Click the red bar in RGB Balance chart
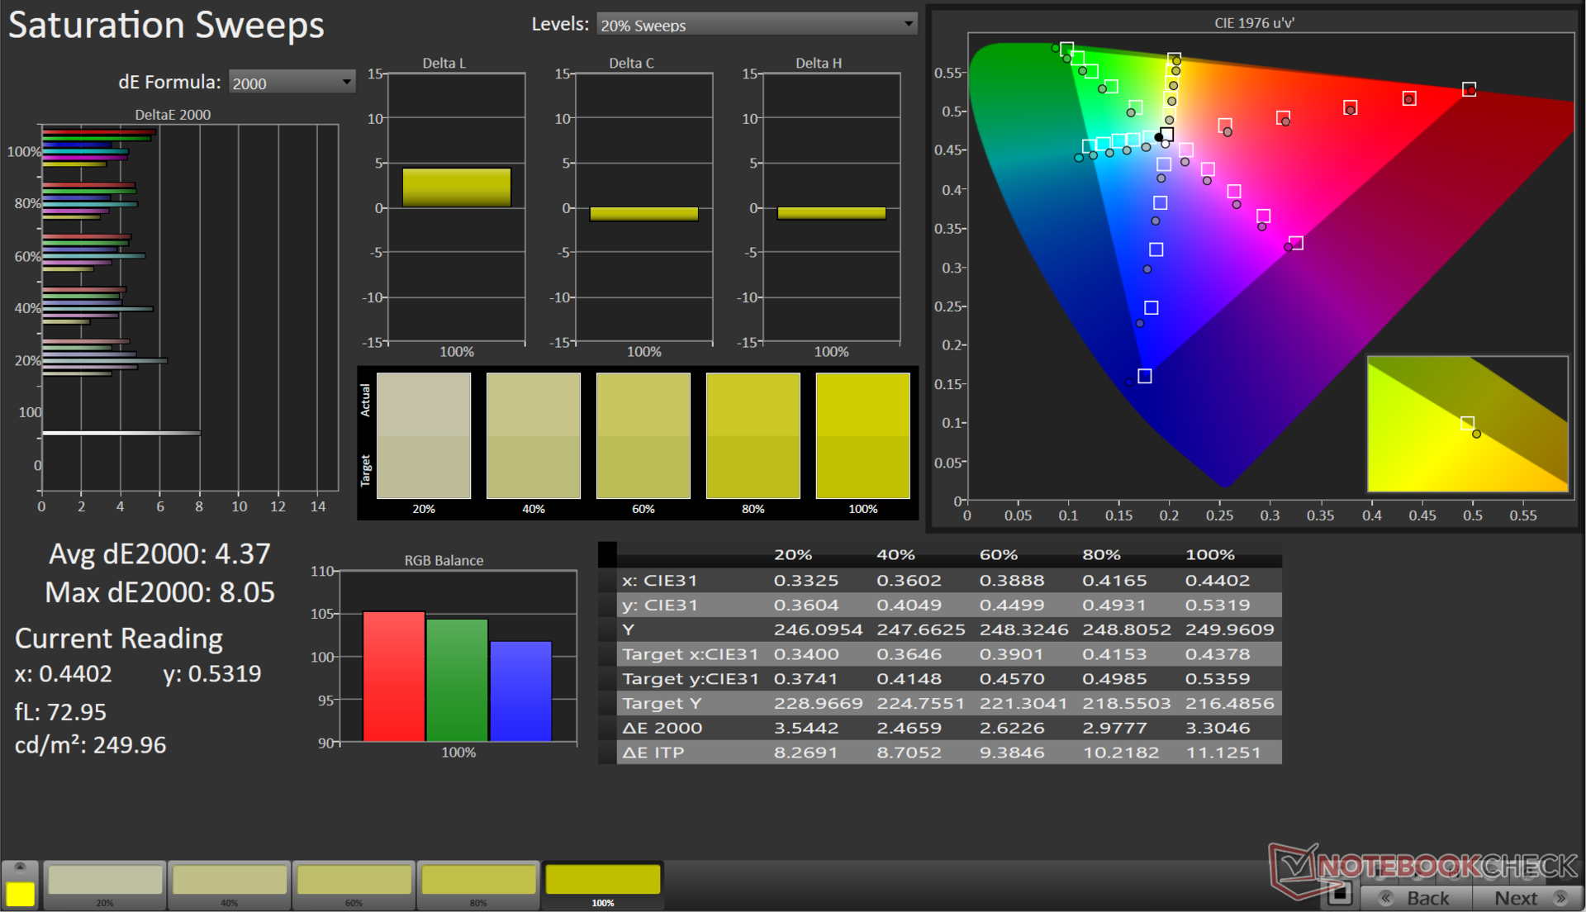 (393, 677)
